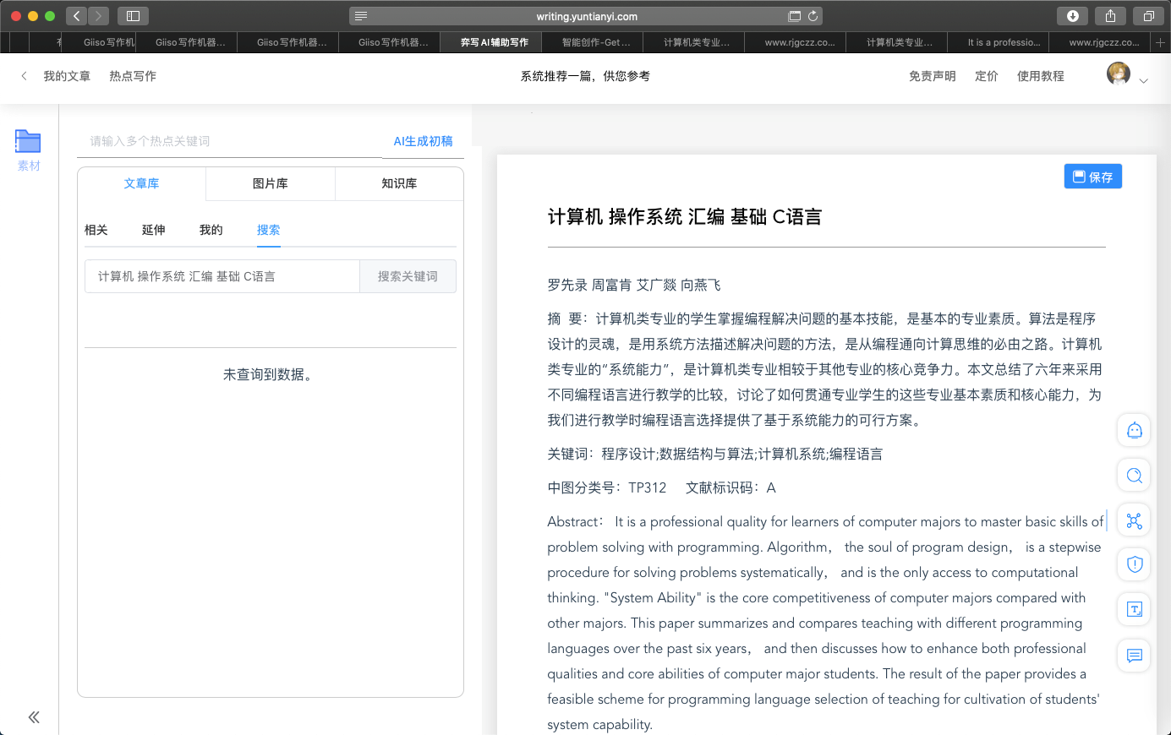Viewport: 1171px width, 735px height.
Task: Open the comment bubble icon on right
Action: click(x=1134, y=655)
